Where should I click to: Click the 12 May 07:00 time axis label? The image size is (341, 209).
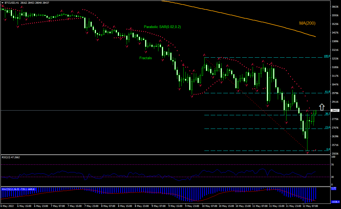pyautogui.click(x=310, y=206)
